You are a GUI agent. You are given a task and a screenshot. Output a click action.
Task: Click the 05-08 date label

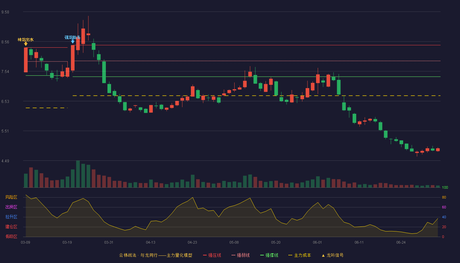[234, 242]
